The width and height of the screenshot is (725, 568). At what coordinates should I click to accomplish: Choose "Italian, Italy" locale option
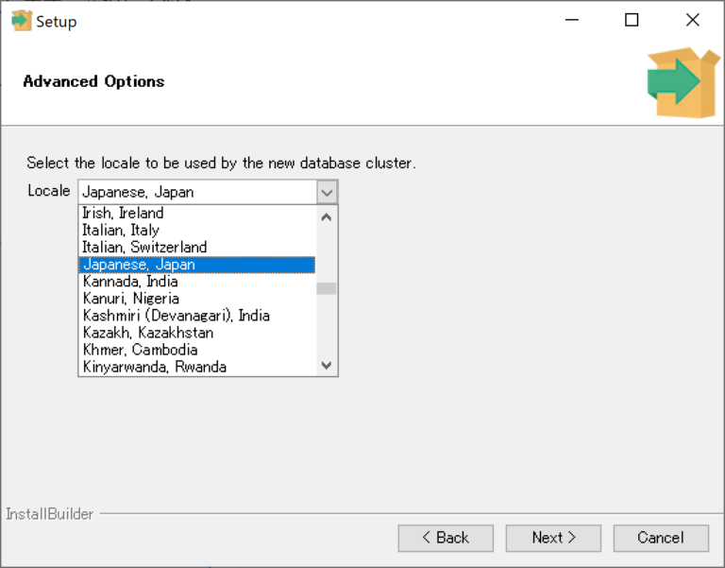tap(121, 231)
